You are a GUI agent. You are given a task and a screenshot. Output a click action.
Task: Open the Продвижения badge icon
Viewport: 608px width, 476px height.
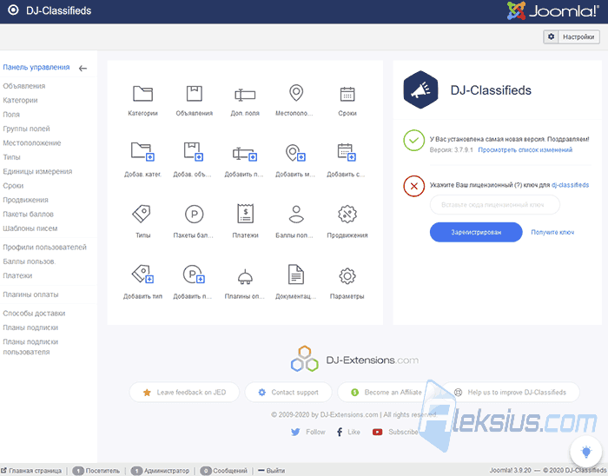(347, 214)
